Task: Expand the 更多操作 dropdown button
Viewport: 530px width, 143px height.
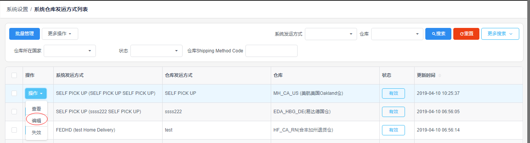Action: pyautogui.click(x=60, y=34)
